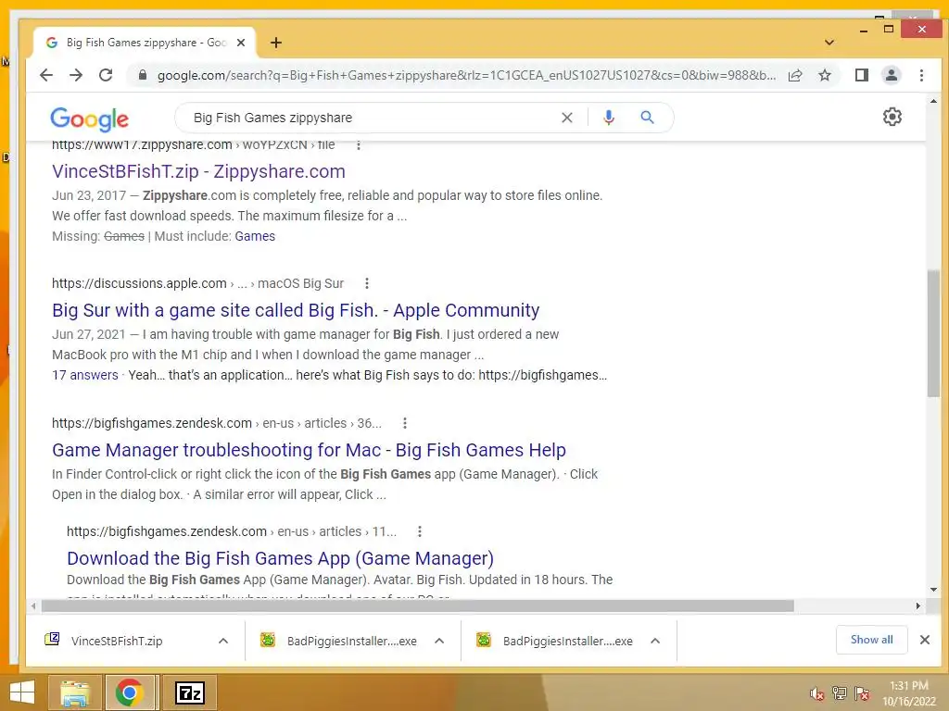The image size is (949, 711).
Task: Open the Windows Start menu
Action: [x=22, y=692]
